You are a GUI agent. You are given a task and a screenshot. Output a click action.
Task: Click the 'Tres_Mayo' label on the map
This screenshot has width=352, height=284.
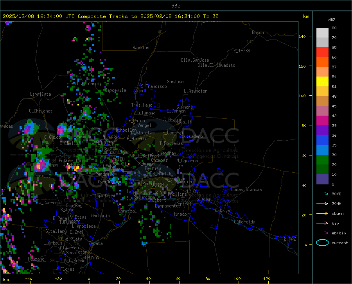point(142,105)
